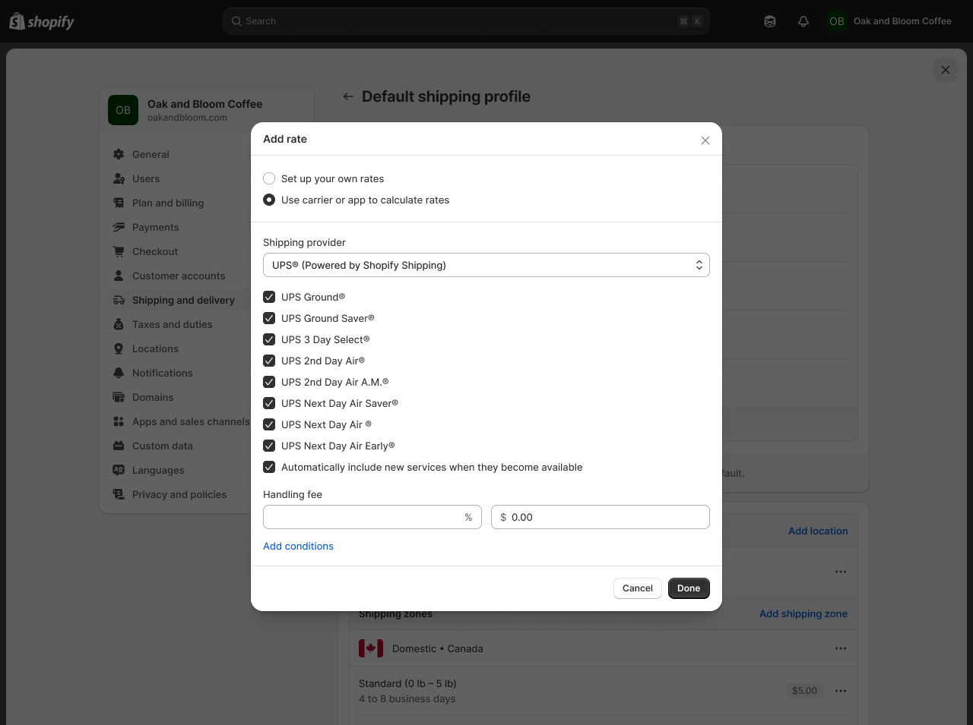Click the Customer accounts person icon
The height and width of the screenshot is (725, 973).
tap(119, 276)
